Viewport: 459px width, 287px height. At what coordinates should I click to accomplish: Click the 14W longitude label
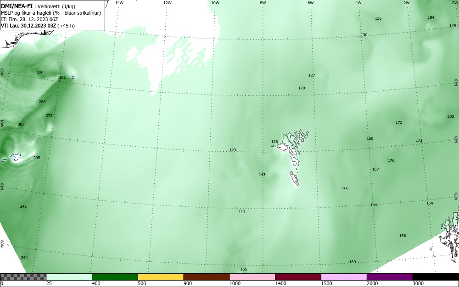119,3
